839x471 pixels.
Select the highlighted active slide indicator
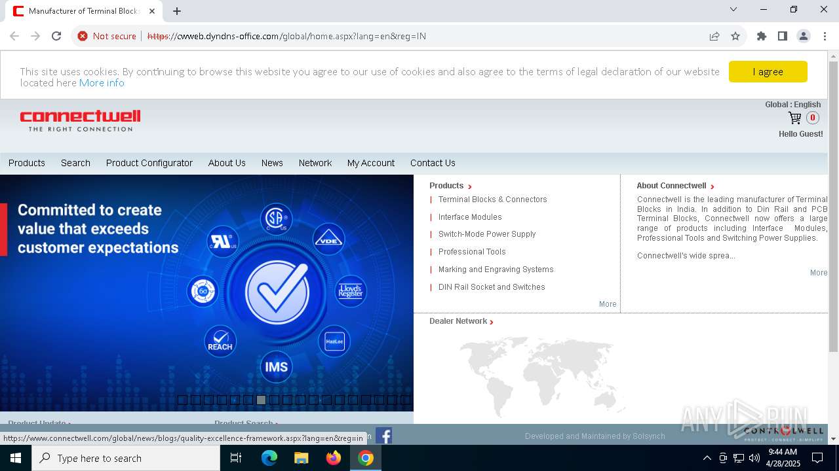click(261, 400)
